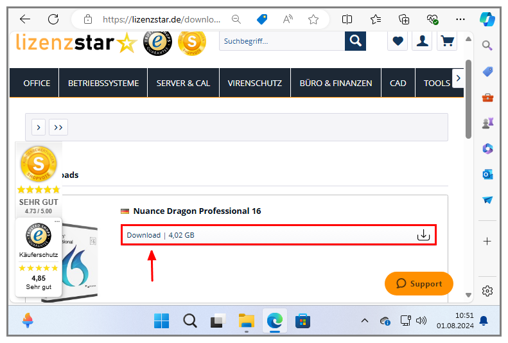Open Trusted Shops Käuferschutz widget
508x343 pixels.
[x=39, y=258]
